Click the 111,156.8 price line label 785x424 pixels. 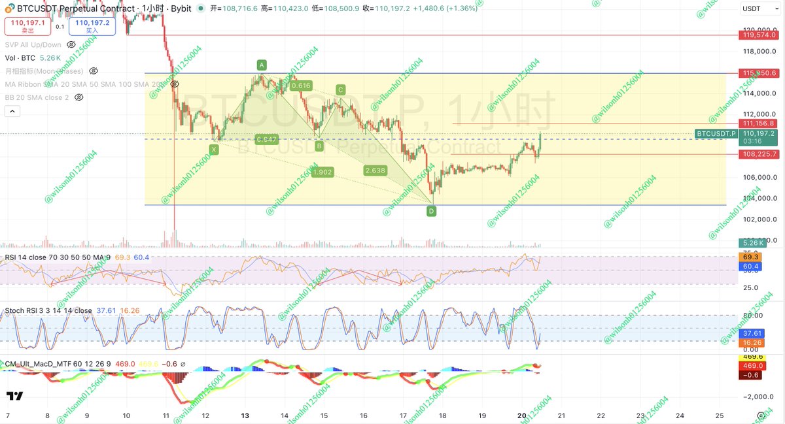[x=759, y=123]
